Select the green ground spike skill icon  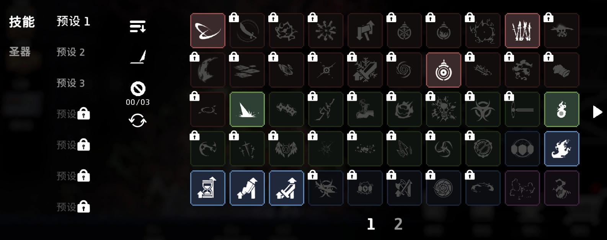pos(247,109)
